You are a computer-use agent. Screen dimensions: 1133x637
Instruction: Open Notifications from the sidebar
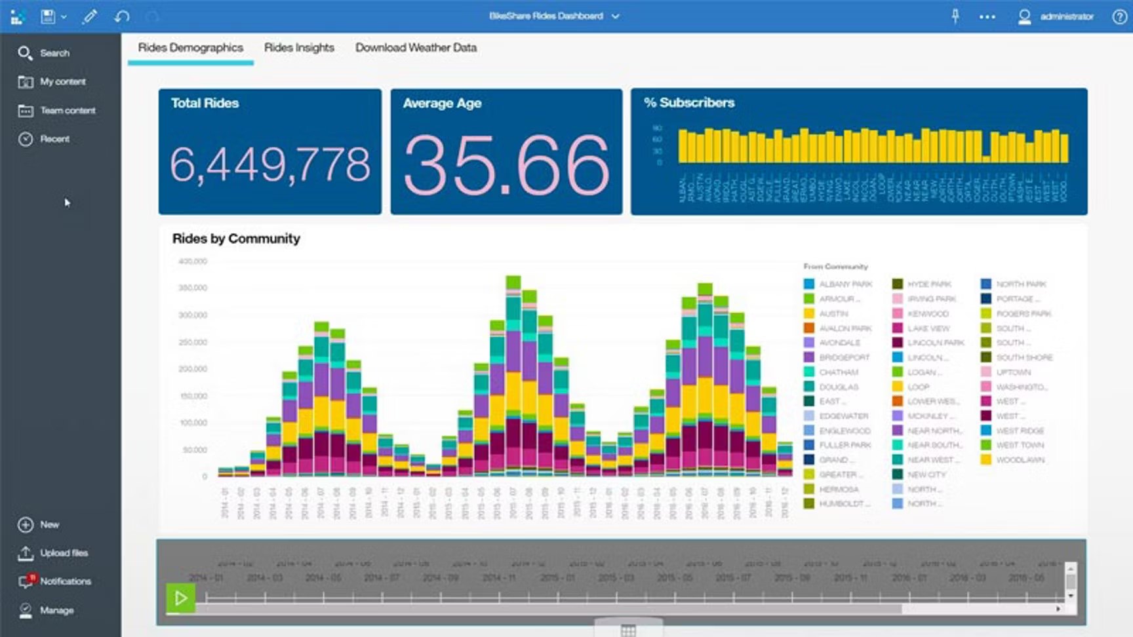pos(58,581)
